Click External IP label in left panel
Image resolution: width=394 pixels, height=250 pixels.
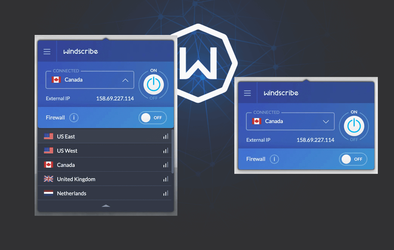pyautogui.click(x=58, y=98)
